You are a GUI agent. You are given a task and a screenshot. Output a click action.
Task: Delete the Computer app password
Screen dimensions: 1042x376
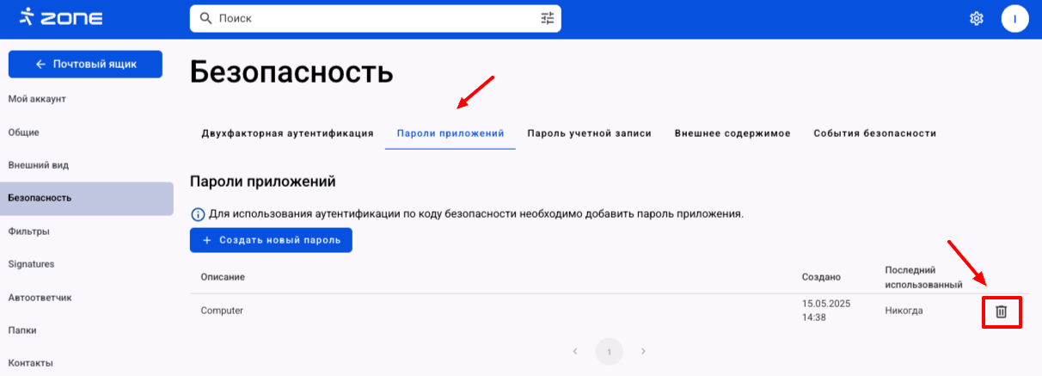click(1001, 311)
